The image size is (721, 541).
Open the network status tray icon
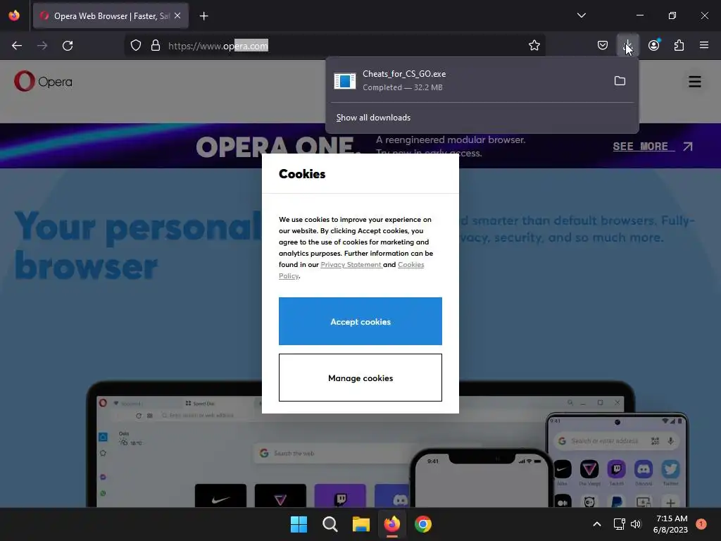(x=619, y=524)
